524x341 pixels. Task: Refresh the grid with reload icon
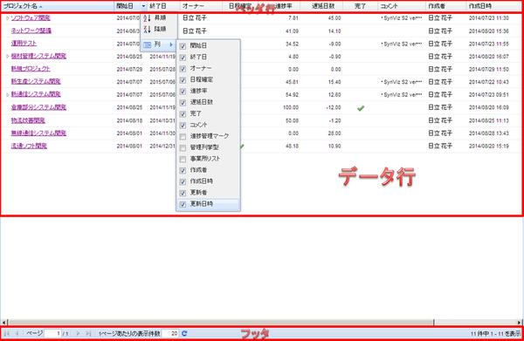click(x=184, y=333)
